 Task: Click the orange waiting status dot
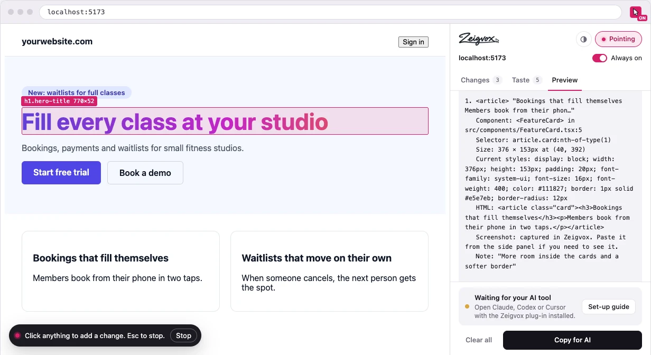(467, 306)
